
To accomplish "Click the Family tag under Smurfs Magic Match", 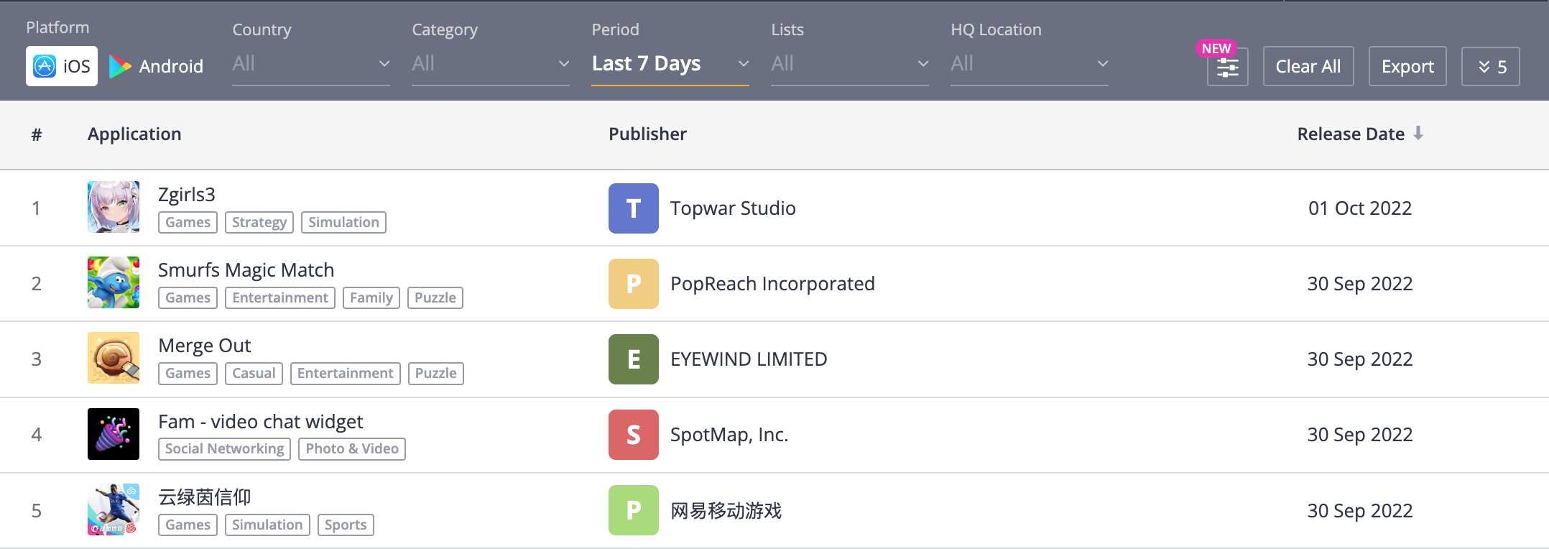I will 371,297.
